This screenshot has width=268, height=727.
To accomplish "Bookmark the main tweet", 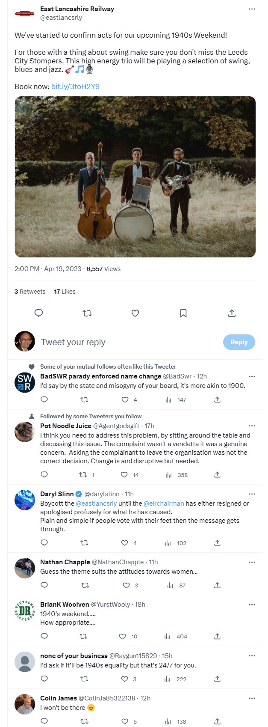I will pos(183,313).
